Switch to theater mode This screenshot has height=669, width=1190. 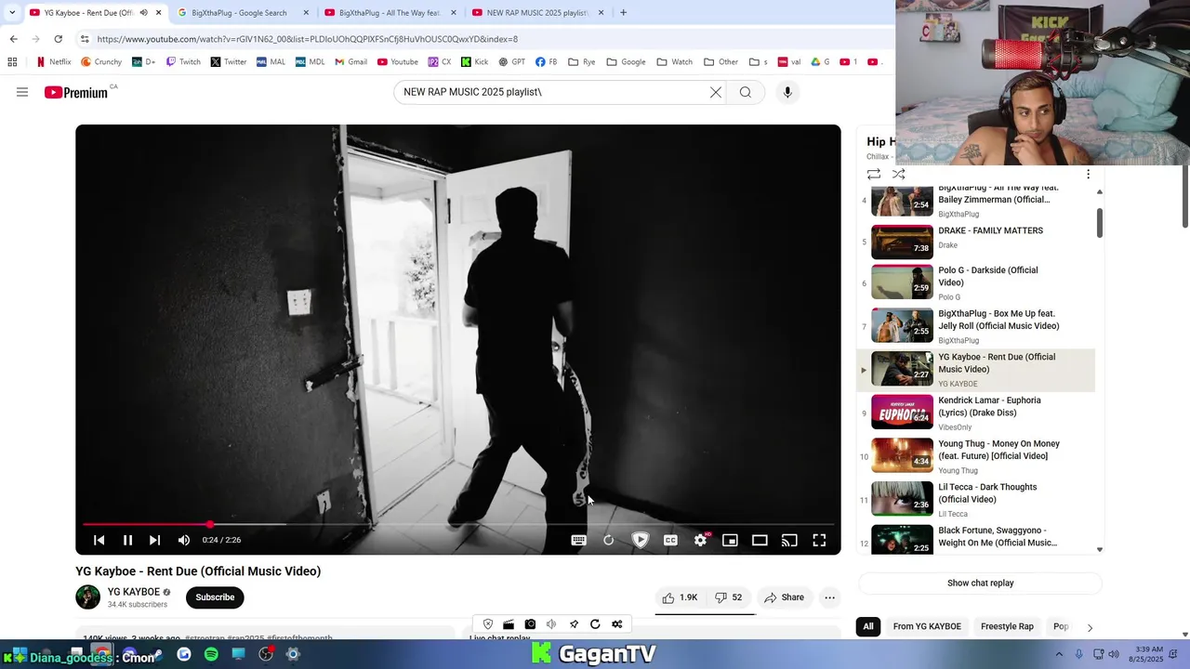[760, 540]
